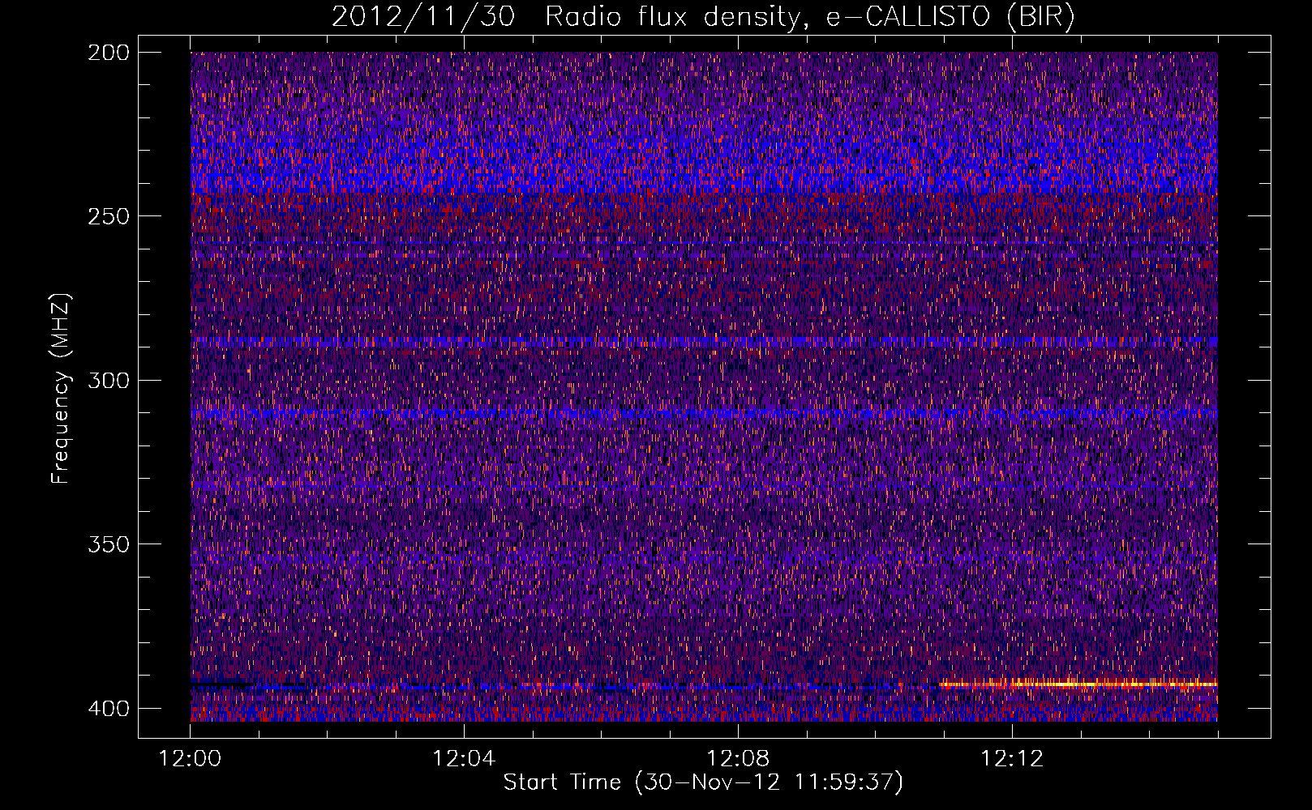Image resolution: width=1312 pixels, height=810 pixels.
Task: Click the 300 frequency tick label
Action: click(108, 380)
